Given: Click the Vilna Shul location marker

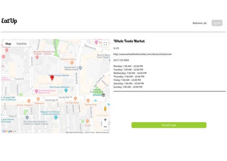Looking at the screenshot, I should pos(27,117).
